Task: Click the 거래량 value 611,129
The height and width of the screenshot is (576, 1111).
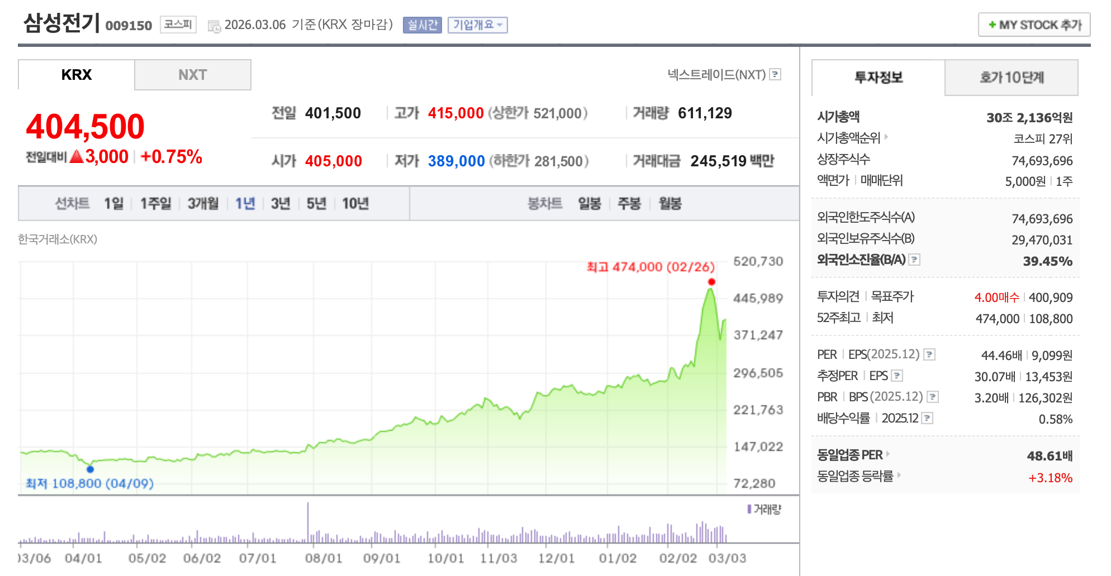Action: point(705,113)
